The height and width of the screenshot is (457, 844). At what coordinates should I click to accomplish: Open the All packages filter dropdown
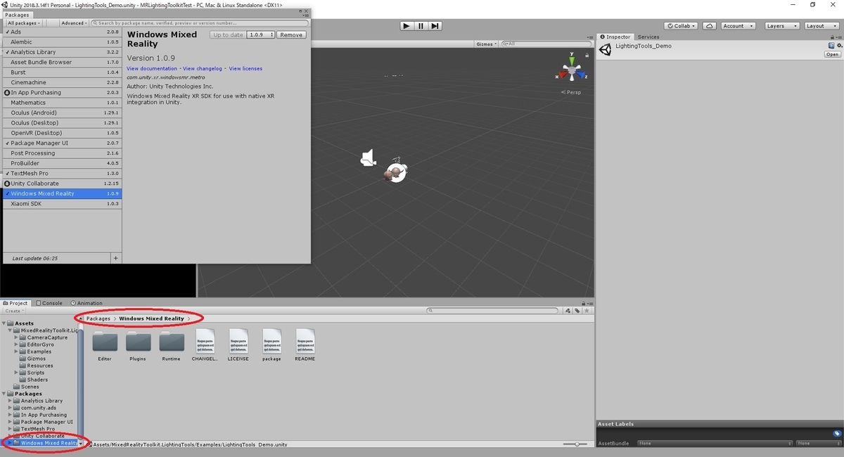click(x=23, y=23)
